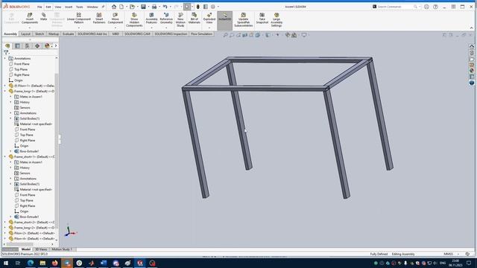Create a New Motion Study

pos(180,20)
